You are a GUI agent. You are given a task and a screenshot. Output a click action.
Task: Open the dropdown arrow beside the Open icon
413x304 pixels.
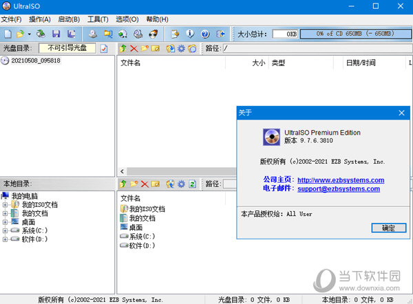(29, 34)
